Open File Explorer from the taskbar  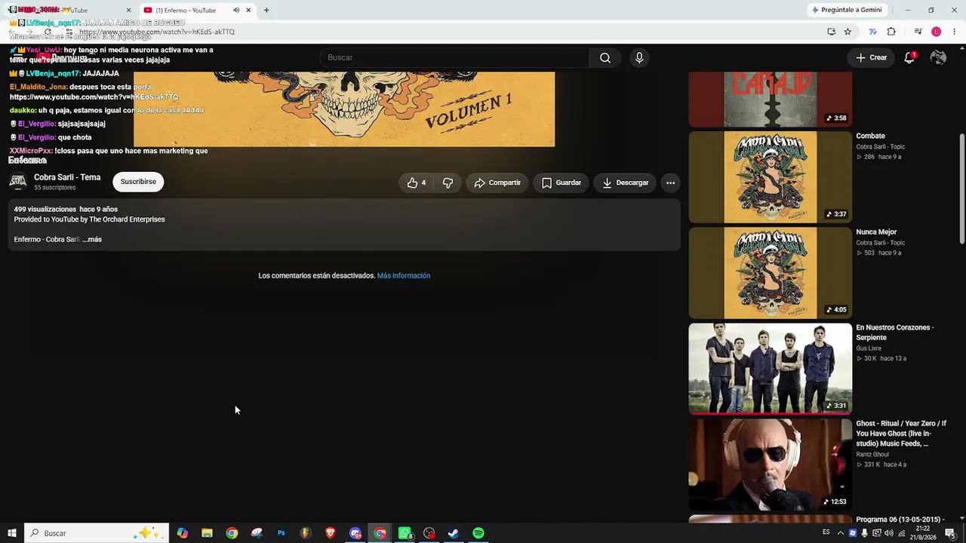tap(207, 533)
